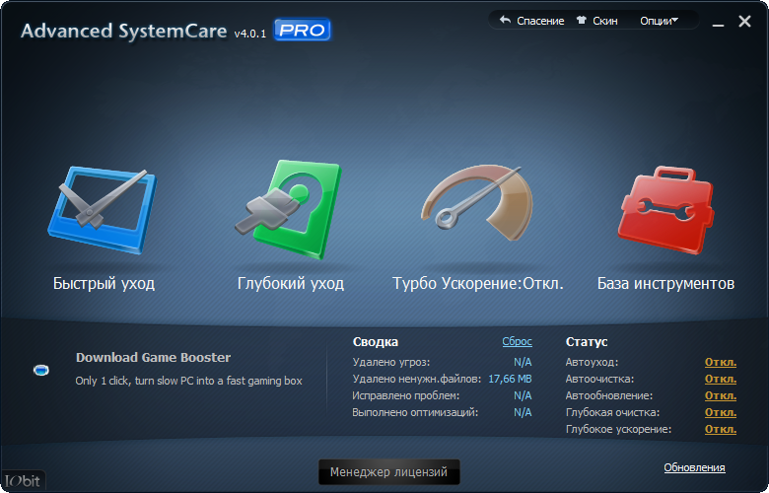The width and height of the screenshot is (769, 493).
Task: Click the Автоуход: label
Action: point(592,363)
